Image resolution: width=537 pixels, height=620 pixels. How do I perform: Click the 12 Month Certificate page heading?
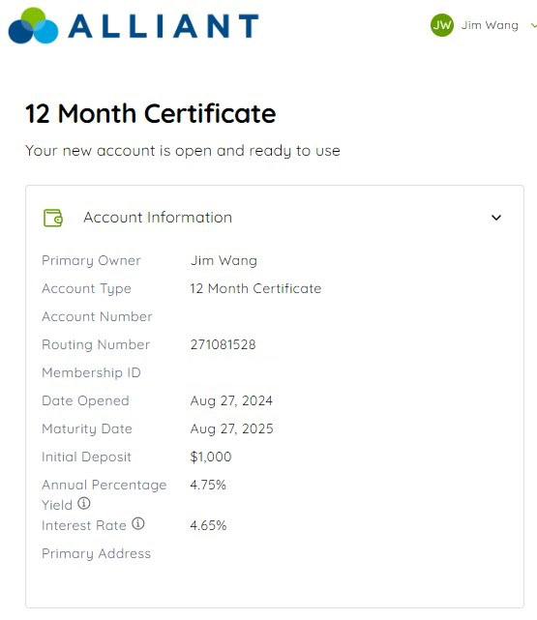click(x=150, y=114)
